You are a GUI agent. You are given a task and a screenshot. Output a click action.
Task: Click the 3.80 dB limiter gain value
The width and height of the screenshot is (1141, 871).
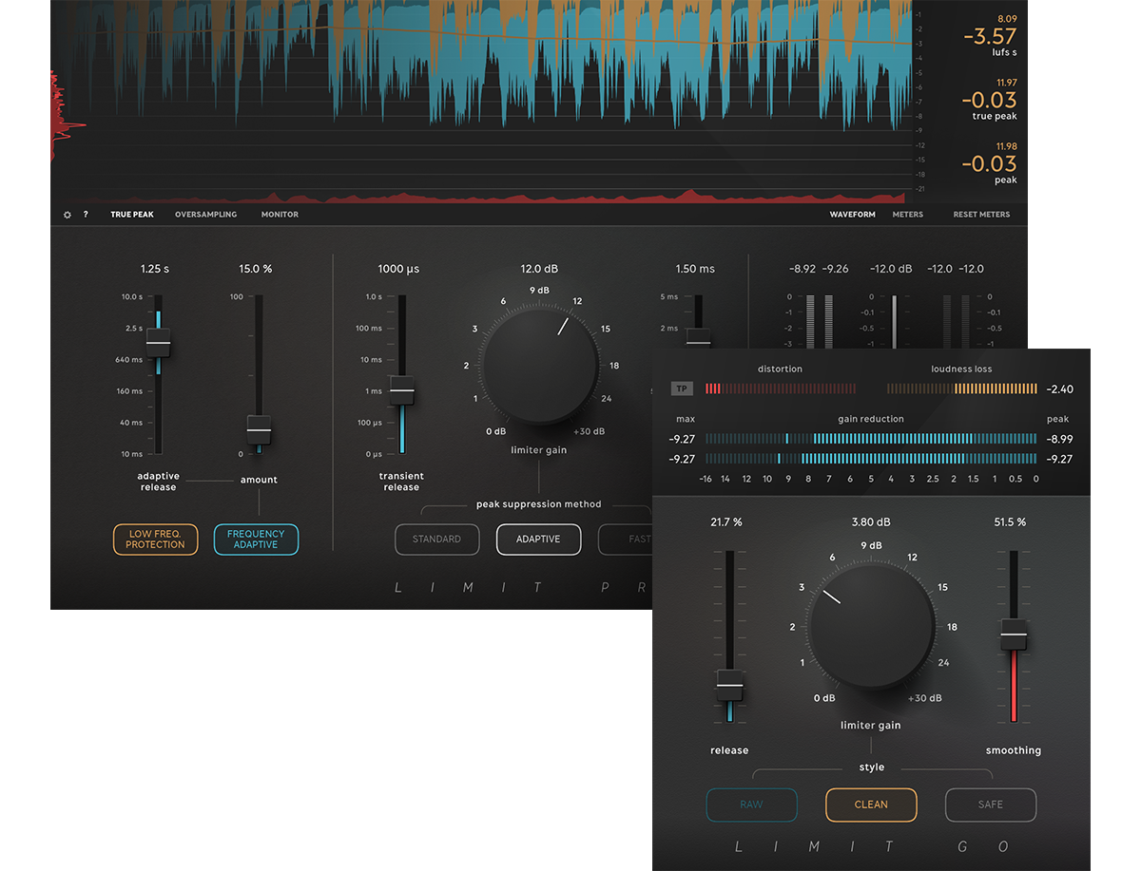[x=871, y=522]
